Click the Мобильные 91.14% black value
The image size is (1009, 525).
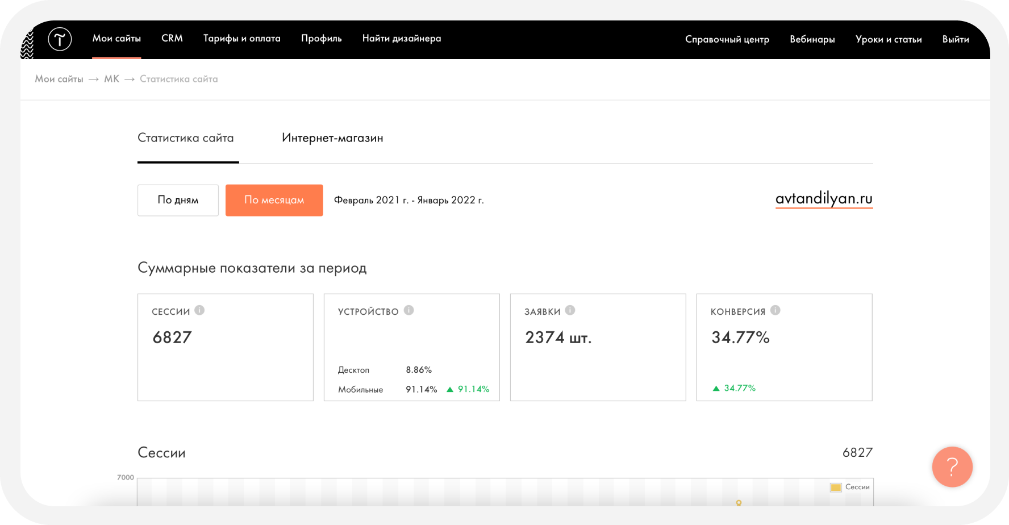click(x=422, y=389)
